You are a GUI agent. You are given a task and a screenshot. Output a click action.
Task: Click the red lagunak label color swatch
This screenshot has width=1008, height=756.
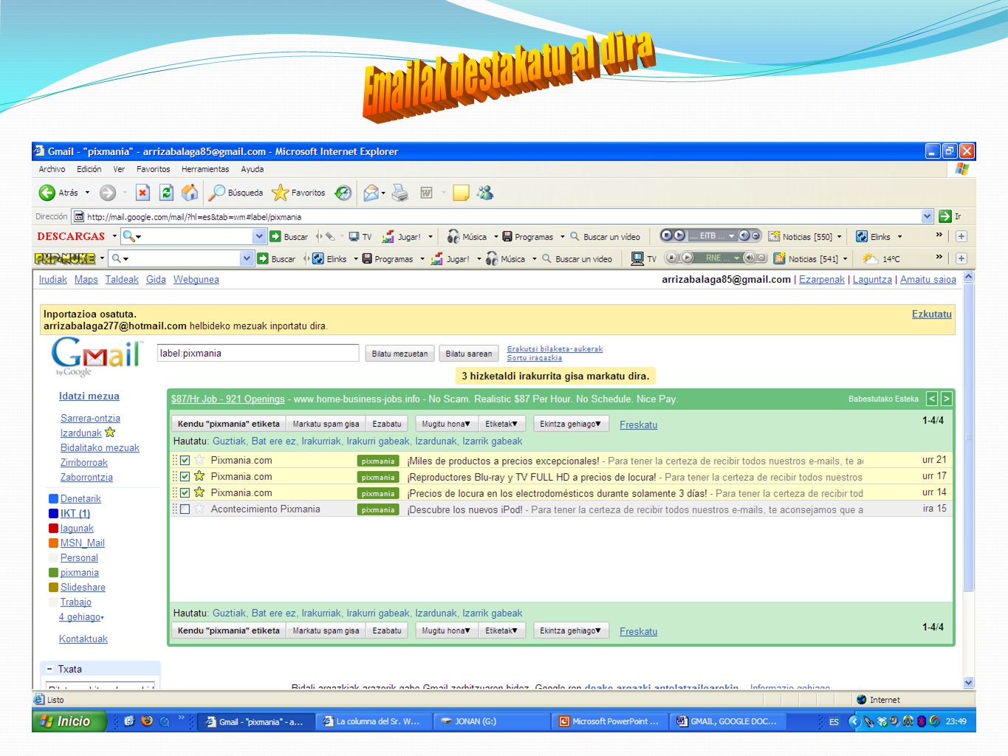[53, 529]
